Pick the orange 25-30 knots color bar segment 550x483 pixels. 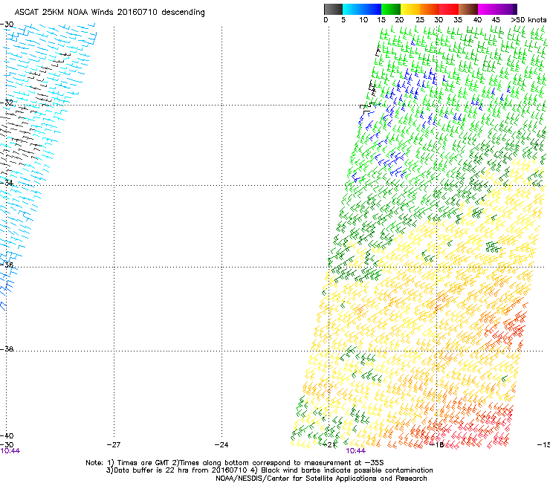(430, 9)
